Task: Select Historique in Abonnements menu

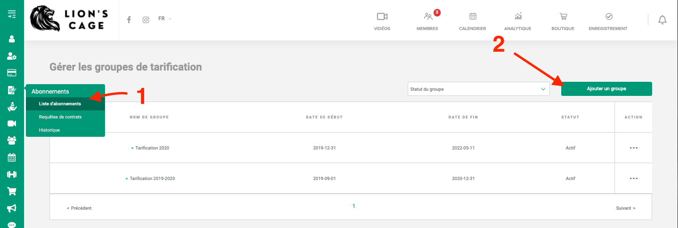Action: [49, 130]
